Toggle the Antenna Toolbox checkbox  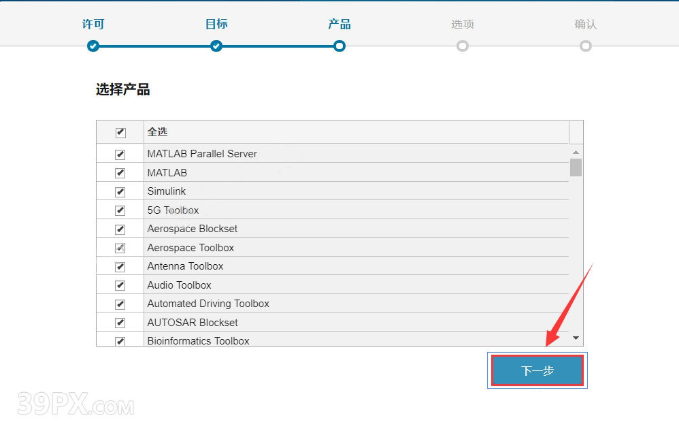point(120,267)
